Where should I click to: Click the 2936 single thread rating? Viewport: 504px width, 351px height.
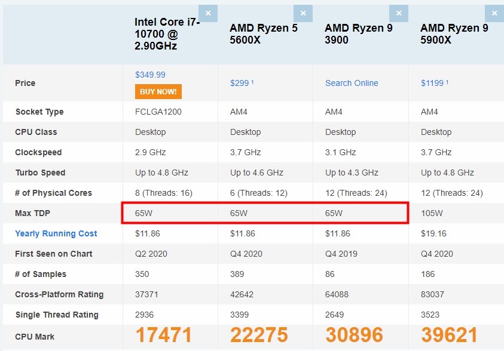tap(144, 315)
